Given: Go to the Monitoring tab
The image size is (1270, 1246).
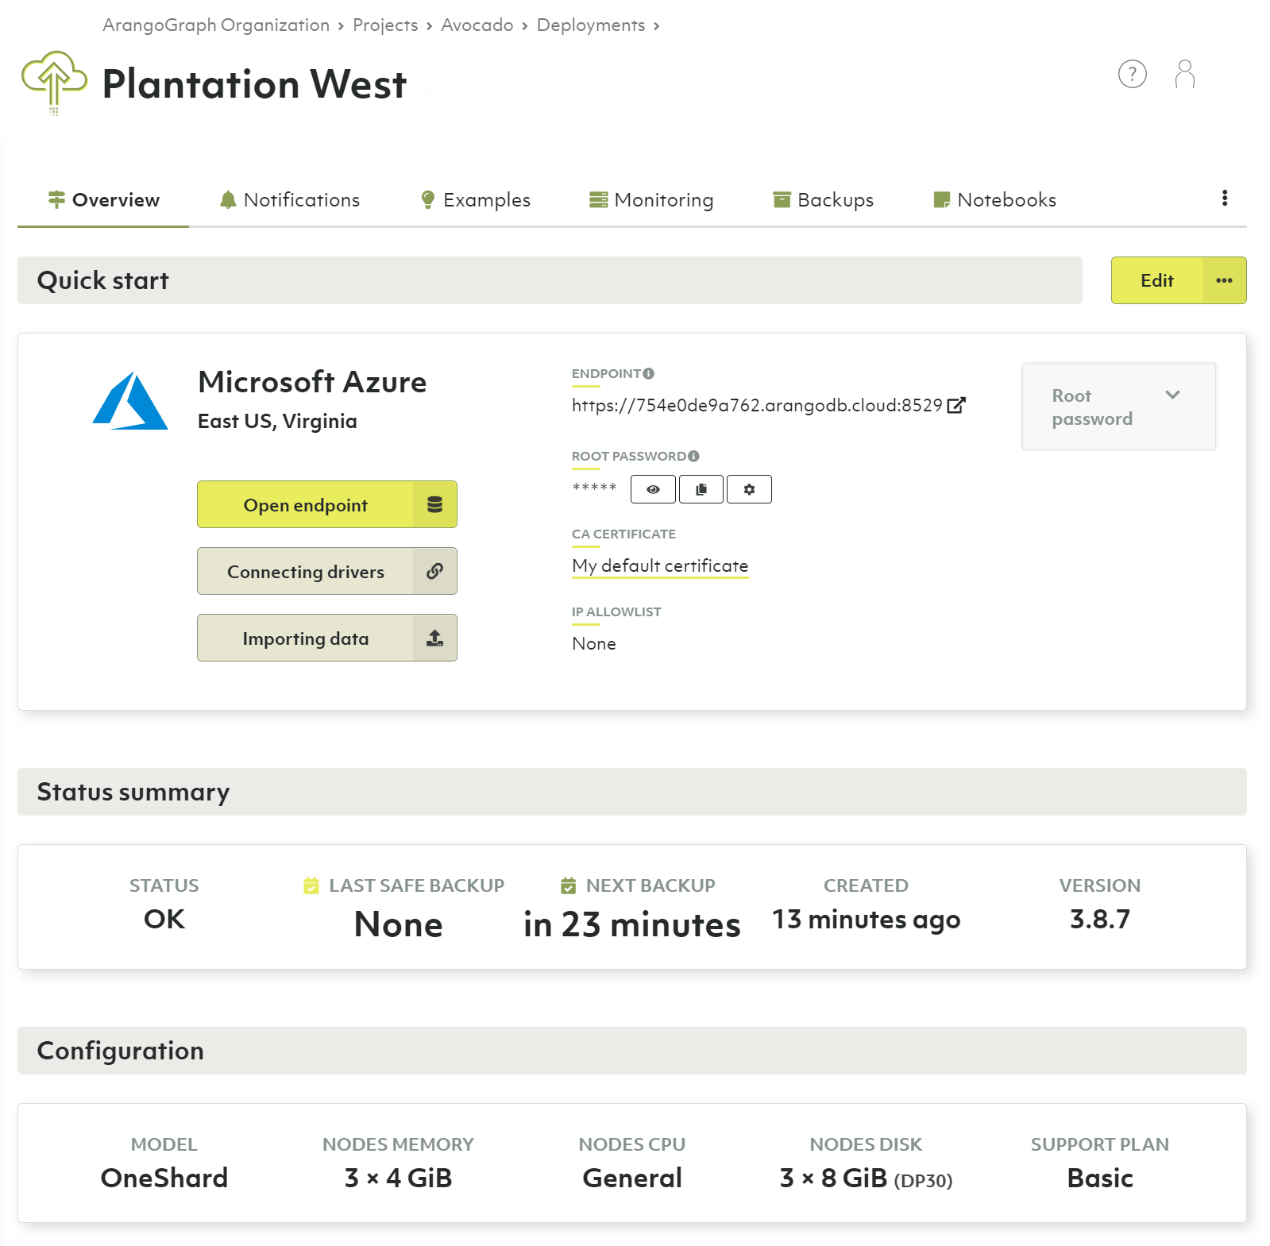Looking at the screenshot, I should [x=651, y=200].
